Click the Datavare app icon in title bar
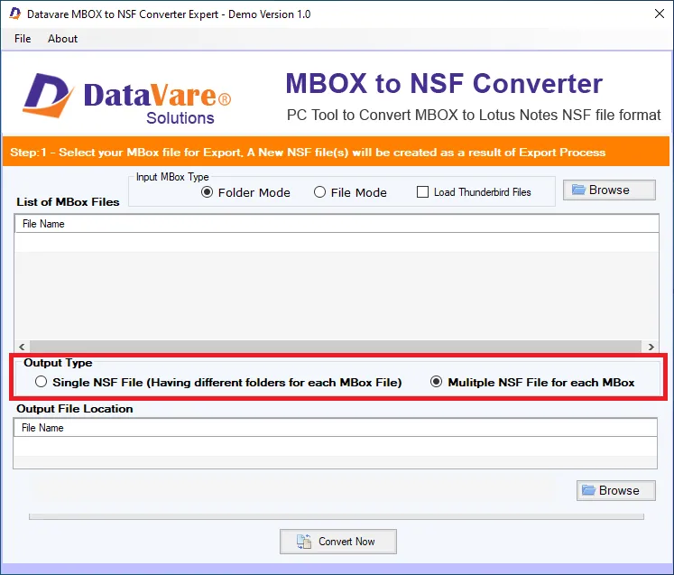The width and height of the screenshot is (674, 575). 15,14
